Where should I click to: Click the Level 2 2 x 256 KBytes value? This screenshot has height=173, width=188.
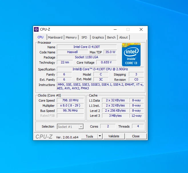[115, 110]
